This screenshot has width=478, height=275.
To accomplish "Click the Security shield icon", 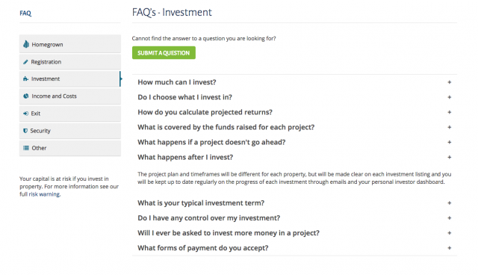I will [25, 131].
